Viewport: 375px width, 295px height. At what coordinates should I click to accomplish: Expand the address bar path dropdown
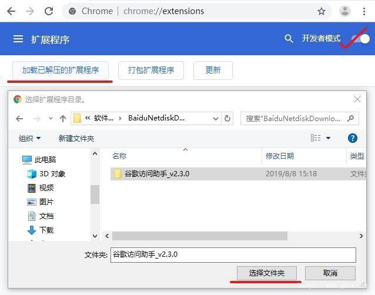pyautogui.click(x=216, y=119)
